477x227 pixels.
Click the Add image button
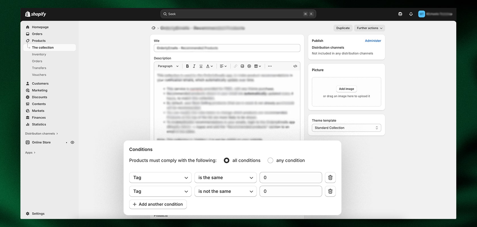pos(346,89)
